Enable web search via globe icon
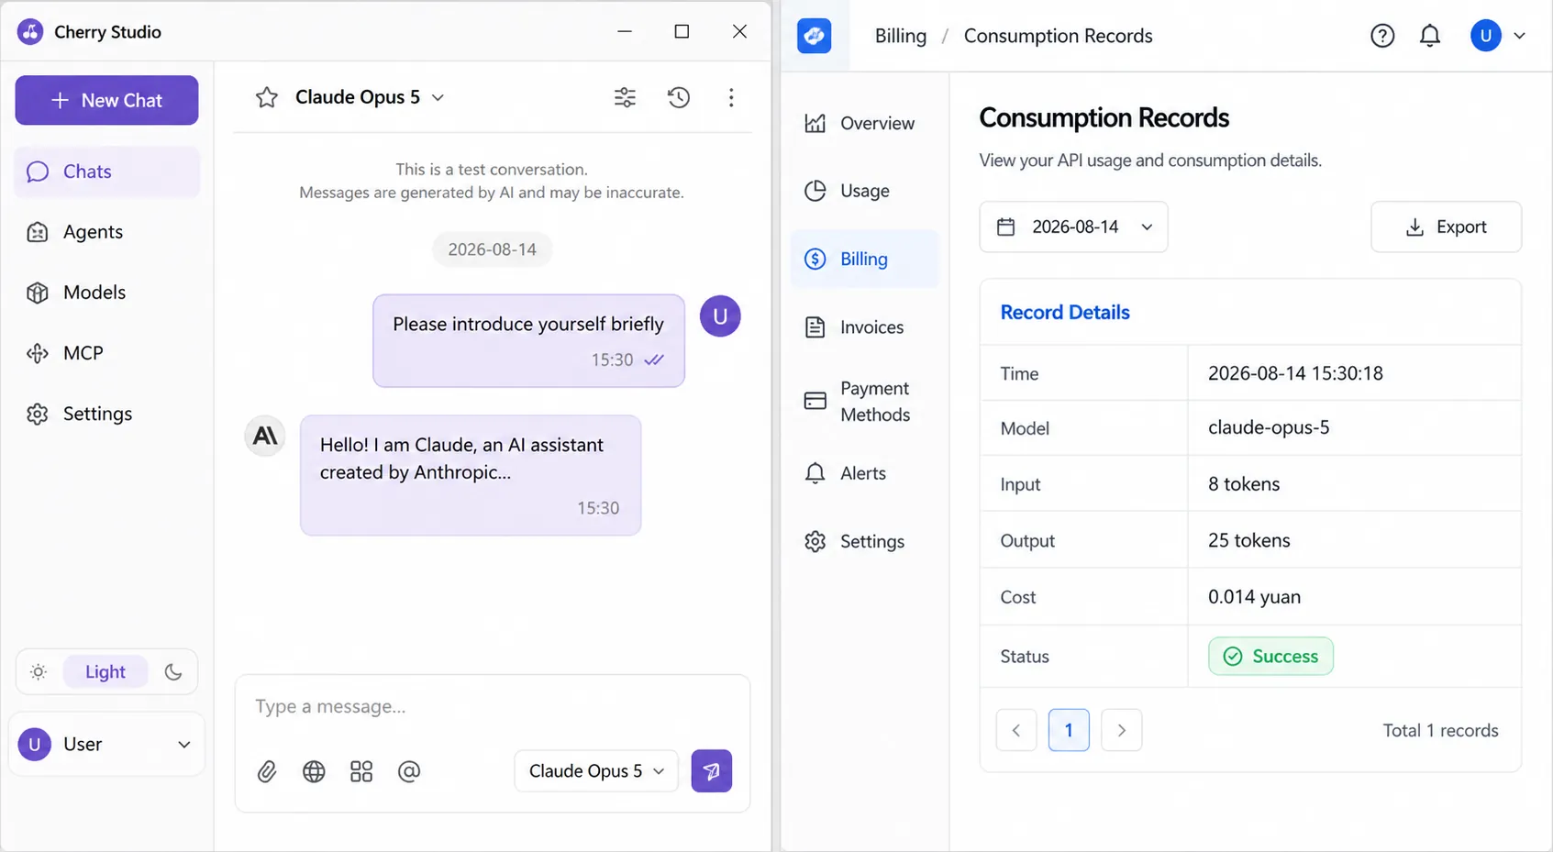Image resolution: width=1553 pixels, height=852 pixels. [314, 771]
